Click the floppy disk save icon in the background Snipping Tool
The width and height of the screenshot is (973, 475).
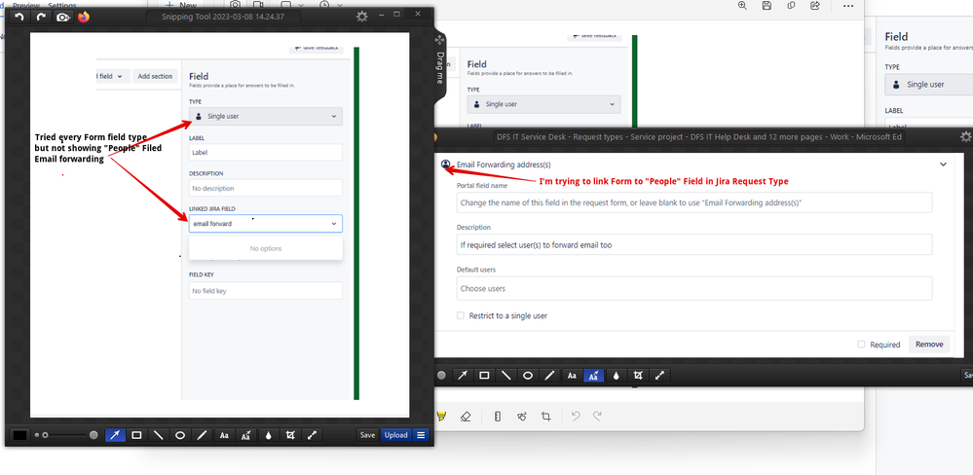tap(767, 6)
